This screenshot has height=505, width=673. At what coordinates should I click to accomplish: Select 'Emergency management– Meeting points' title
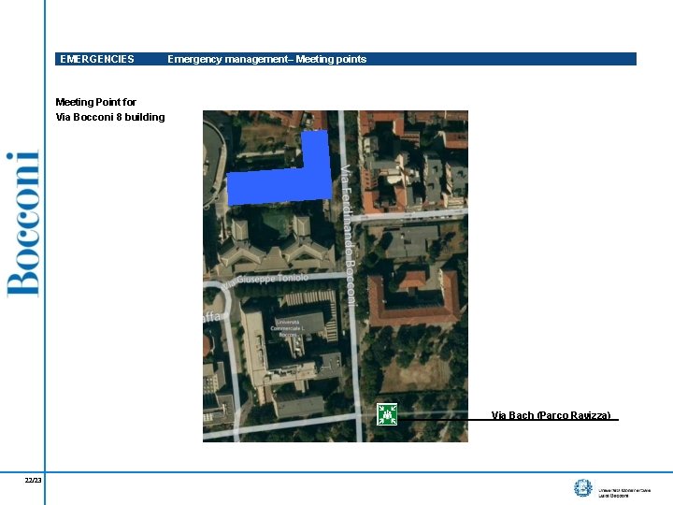(x=267, y=59)
